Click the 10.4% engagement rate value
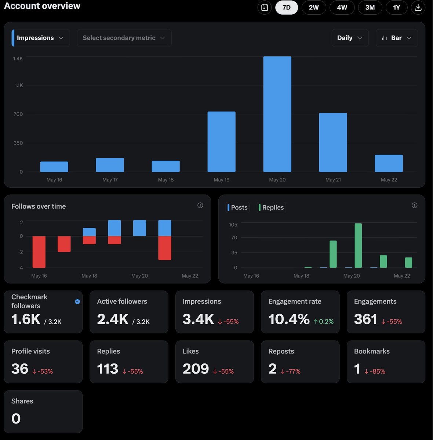Screen dimensions: 433x440 coord(289,319)
